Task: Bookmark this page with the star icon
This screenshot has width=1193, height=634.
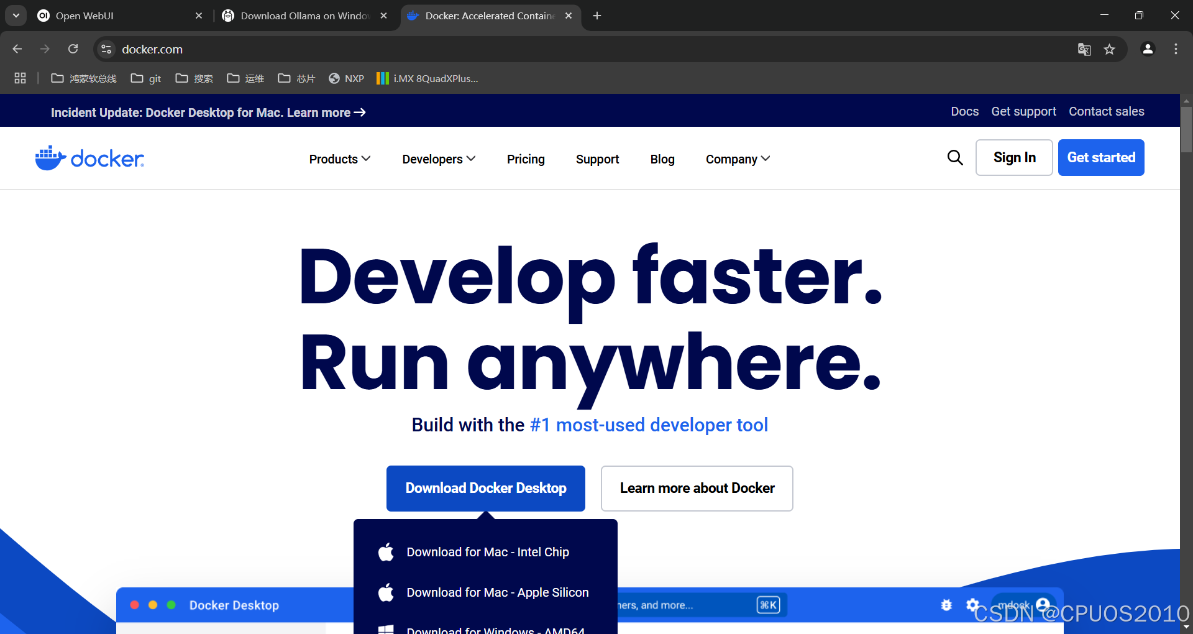Action: [1110, 49]
